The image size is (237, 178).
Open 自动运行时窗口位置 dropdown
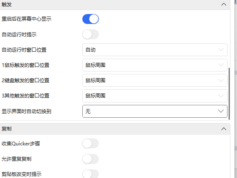tap(155, 50)
